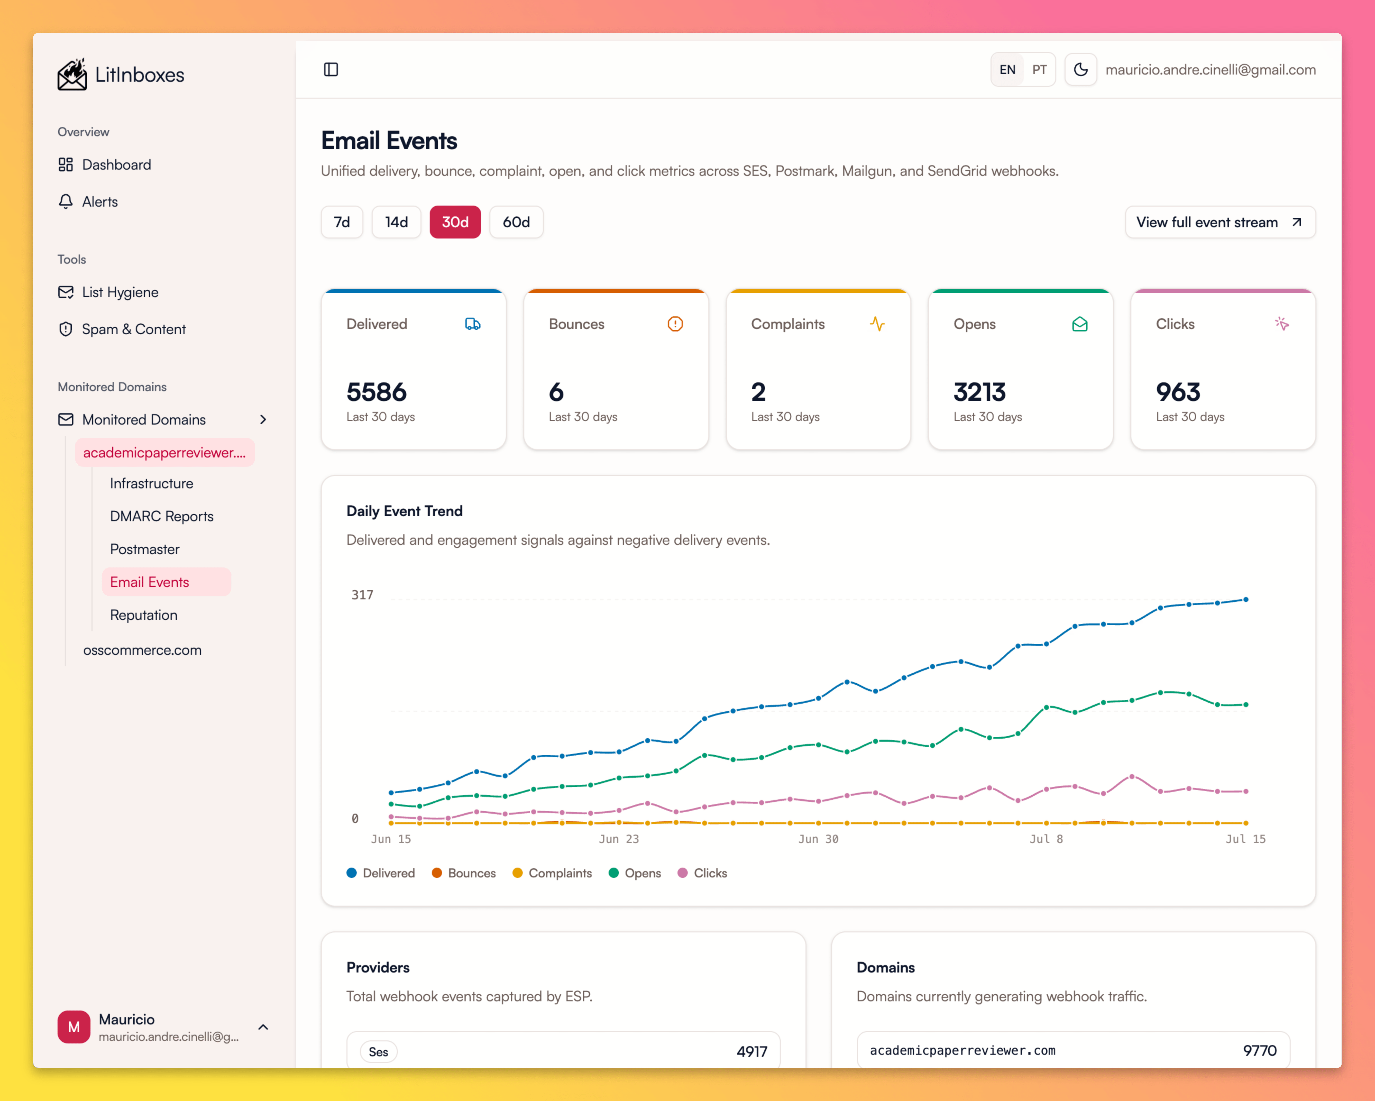Click the account email in the header
The image size is (1375, 1101).
[x=1211, y=70]
